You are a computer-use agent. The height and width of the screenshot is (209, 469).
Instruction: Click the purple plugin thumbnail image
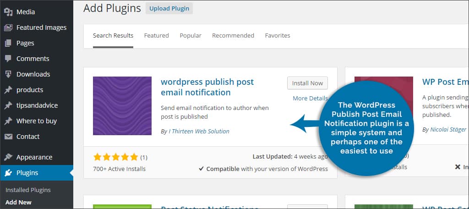pos(122,106)
